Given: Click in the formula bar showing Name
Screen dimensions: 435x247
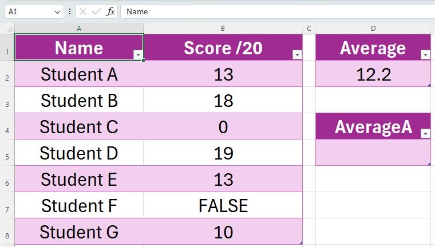Looking at the screenshot, I should tap(275, 11).
